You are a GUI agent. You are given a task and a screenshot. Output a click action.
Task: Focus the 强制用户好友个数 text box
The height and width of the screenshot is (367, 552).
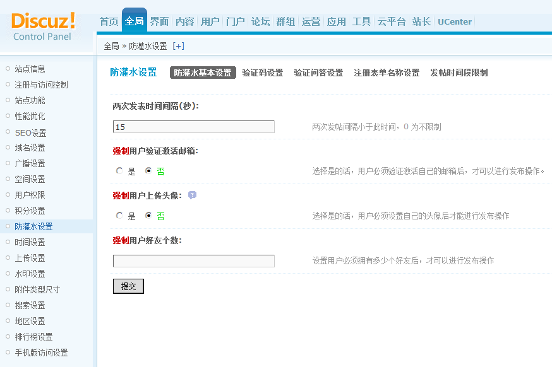[193, 261]
